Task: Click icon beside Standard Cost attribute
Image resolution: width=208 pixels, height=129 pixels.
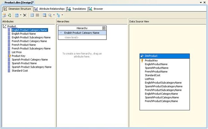Action: pyautogui.click(x=9, y=71)
